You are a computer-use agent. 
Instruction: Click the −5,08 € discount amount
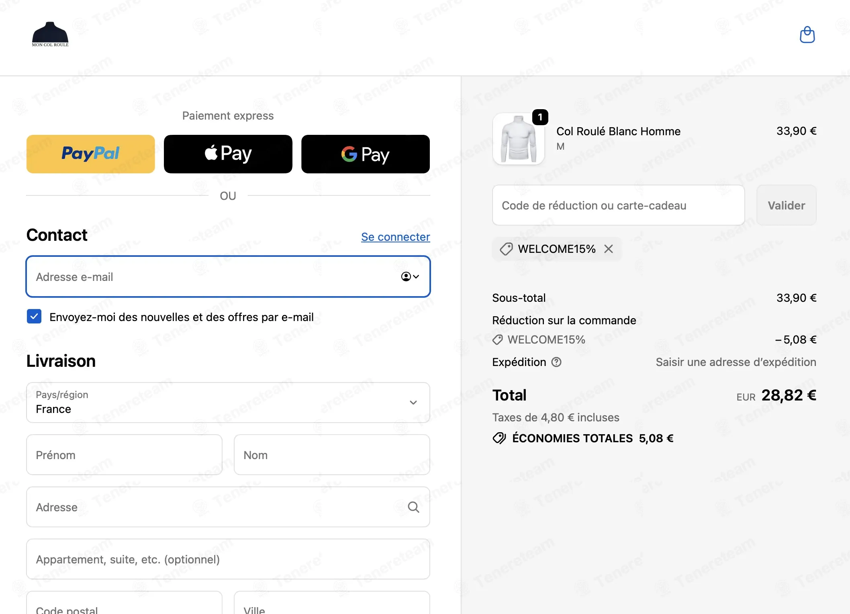tap(796, 340)
